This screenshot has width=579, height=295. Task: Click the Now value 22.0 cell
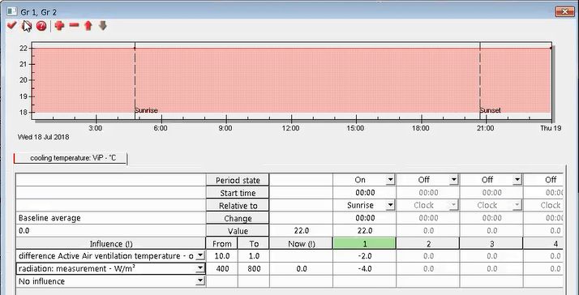(x=302, y=231)
